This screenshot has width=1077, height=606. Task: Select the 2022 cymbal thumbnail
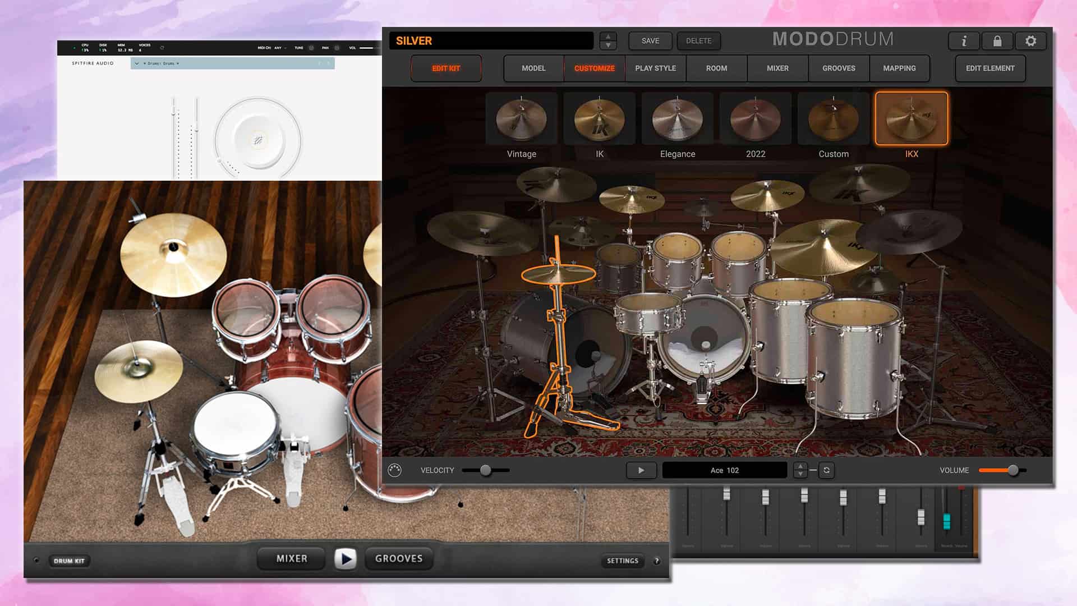coord(755,119)
